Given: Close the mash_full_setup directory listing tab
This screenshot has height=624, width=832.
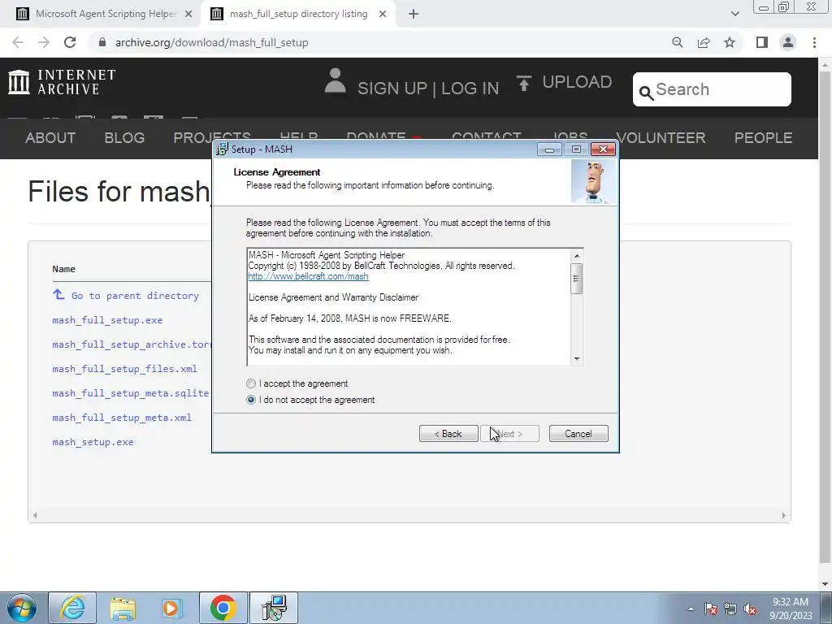Looking at the screenshot, I should tap(383, 15).
